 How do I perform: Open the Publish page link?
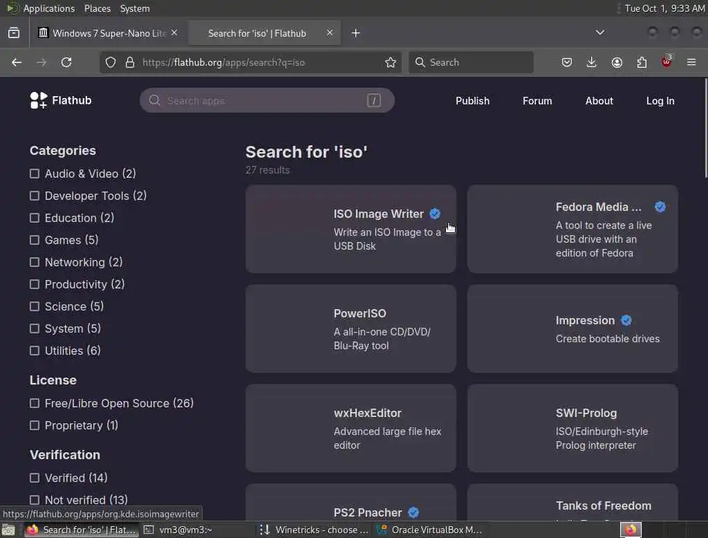coord(472,101)
